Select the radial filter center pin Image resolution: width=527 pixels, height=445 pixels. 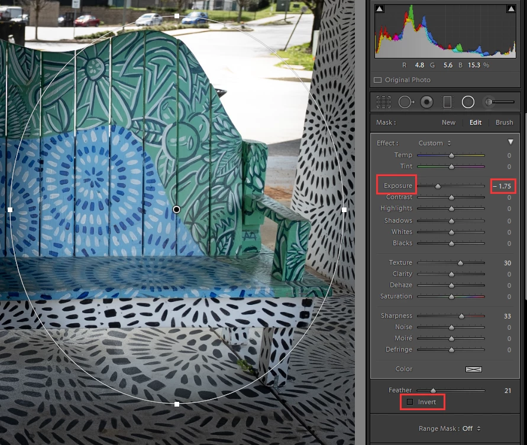[x=176, y=210]
